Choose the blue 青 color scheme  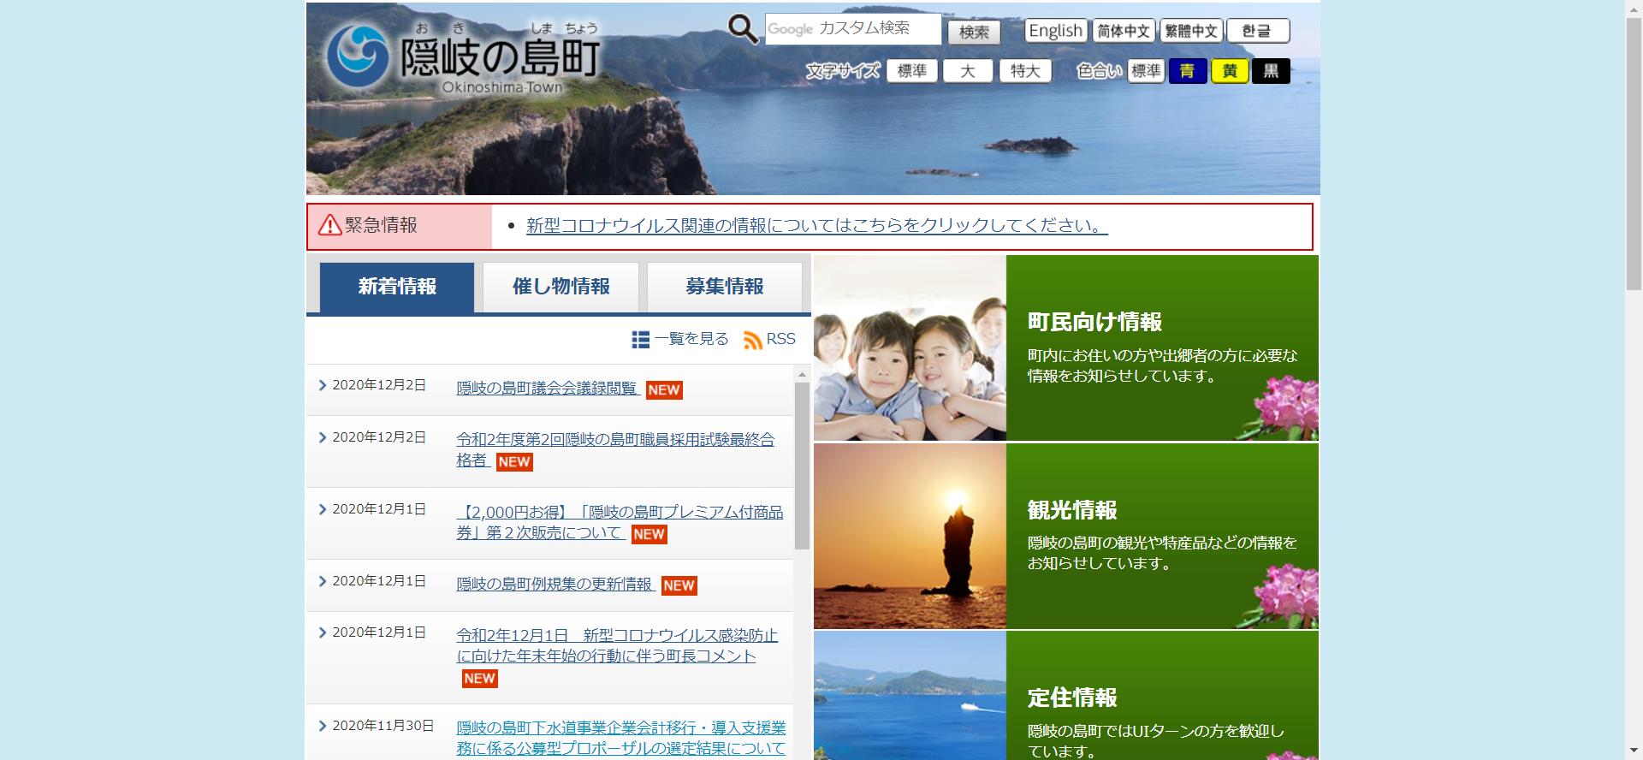pos(1188,71)
